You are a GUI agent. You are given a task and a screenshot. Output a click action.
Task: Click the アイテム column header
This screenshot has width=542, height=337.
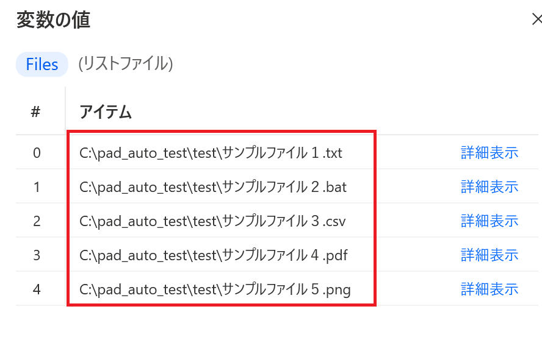tap(106, 112)
